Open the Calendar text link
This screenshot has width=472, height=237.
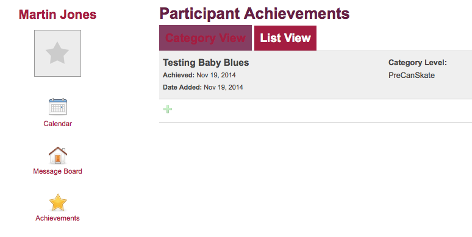click(x=57, y=124)
